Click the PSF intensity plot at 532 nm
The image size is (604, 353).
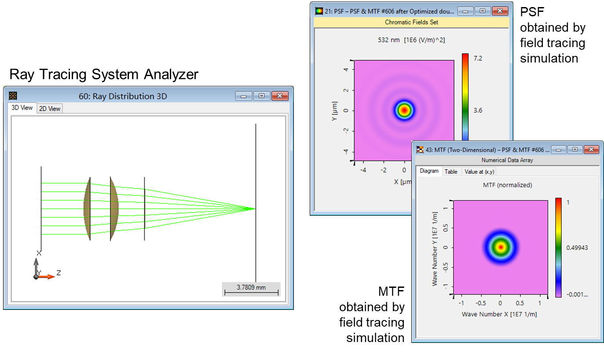tap(404, 110)
